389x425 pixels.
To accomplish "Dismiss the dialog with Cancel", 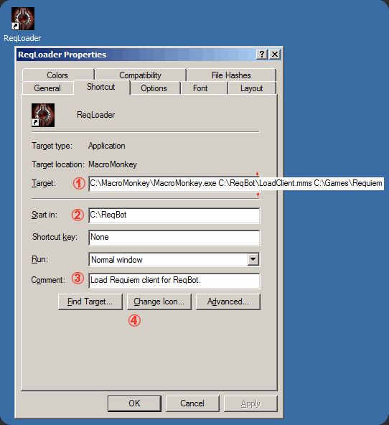I will 192,403.
